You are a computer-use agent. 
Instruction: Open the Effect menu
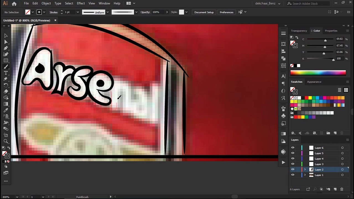pyautogui.click(x=81, y=3)
